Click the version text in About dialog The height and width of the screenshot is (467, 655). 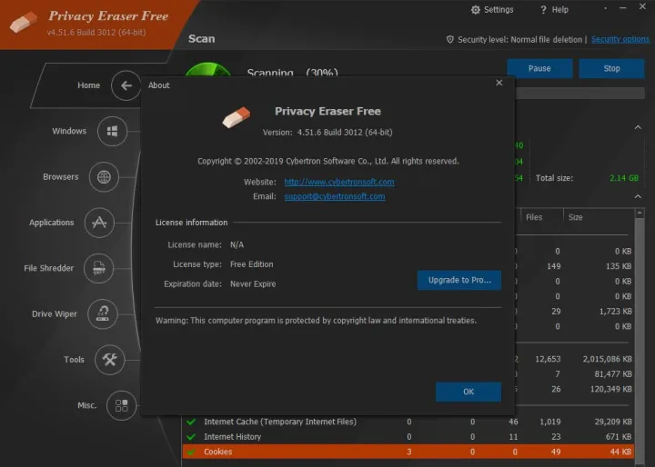(327, 133)
